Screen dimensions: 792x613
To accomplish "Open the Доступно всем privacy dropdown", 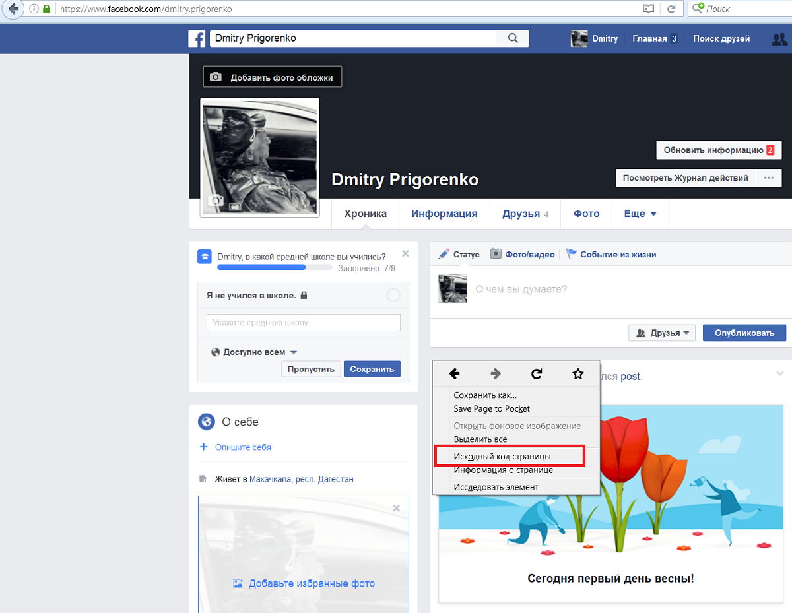I will coord(254,352).
